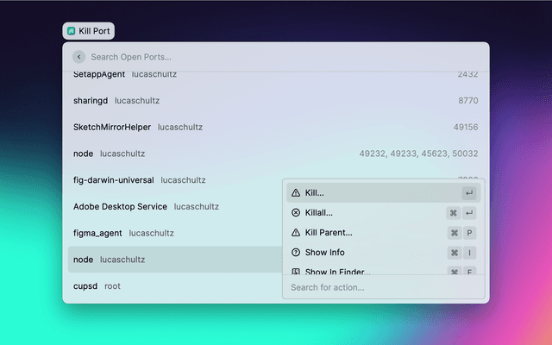Click the warning triangle beside Kill...
The height and width of the screenshot is (345, 552).
pyautogui.click(x=296, y=192)
